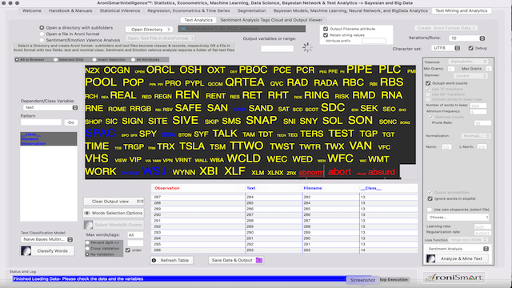Open the Sentiment Analysis dropdown
This screenshot has height=288, width=512.
[x=458, y=249]
